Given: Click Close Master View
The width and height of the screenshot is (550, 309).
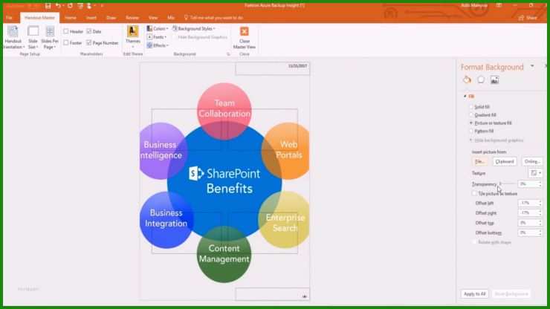Looking at the screenshot, I should pyautogui.click(x=245, y=37).
